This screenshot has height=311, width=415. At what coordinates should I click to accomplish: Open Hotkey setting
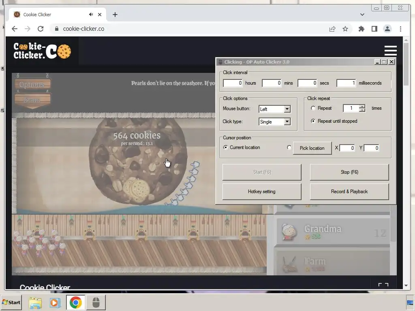click(x=262, y=192)
